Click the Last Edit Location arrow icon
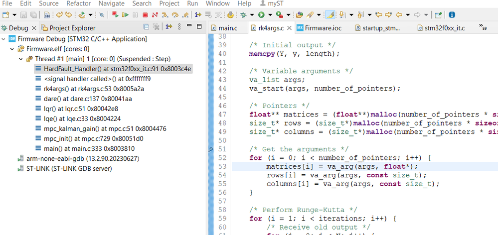The width and height of the screenshot is (498, 235). pos(378,14)
